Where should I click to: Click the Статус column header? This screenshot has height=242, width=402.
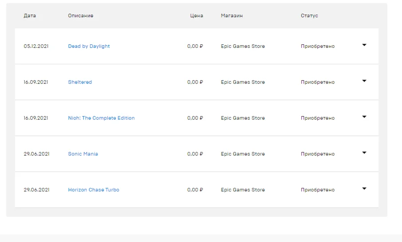(x=309, y=16)
